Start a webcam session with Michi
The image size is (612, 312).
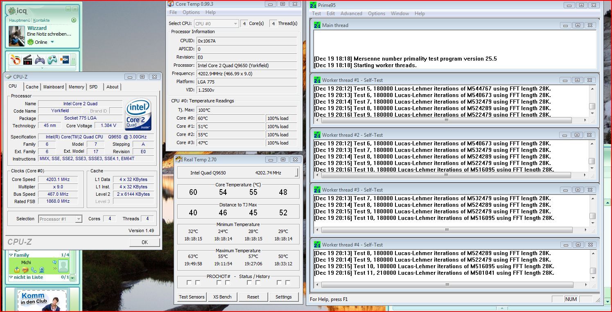point(41,270)
